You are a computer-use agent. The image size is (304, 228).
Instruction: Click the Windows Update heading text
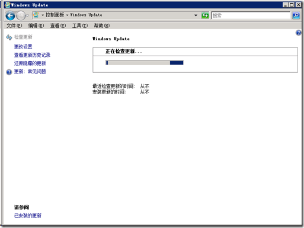pos(111,39)
